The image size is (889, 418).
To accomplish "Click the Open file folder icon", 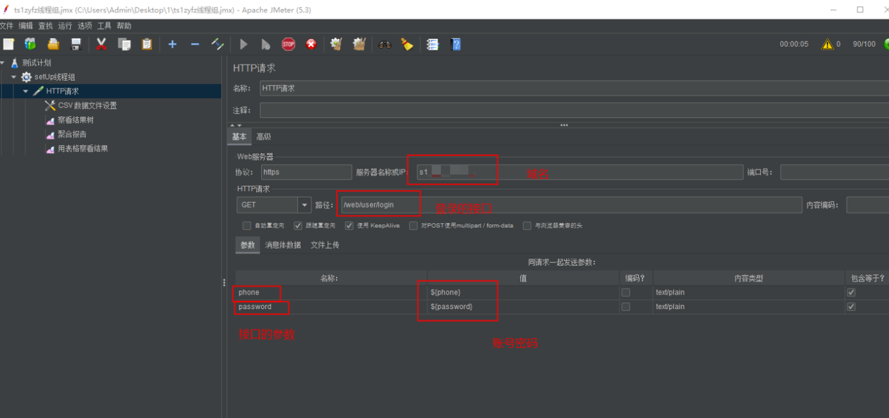I will pyautogui.click(x=53, y=44).
